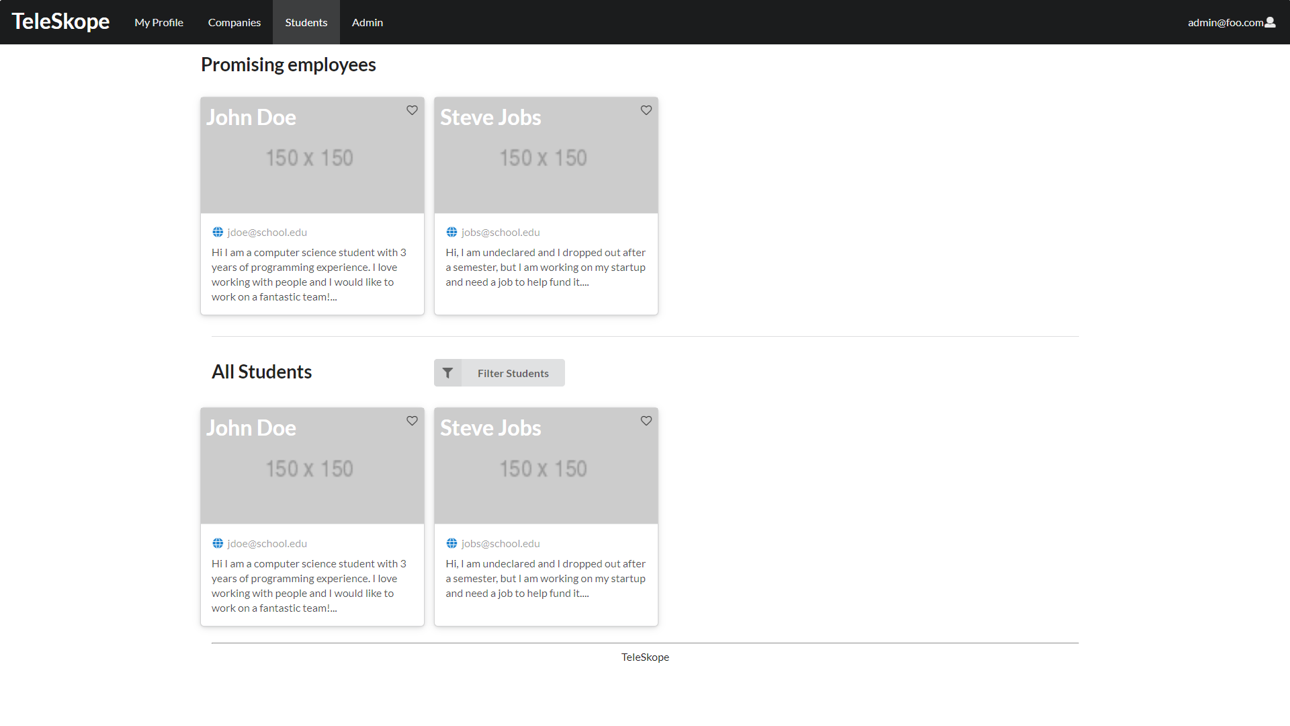This screenshot has height=726, width=1290.
Task: Open the user account icon beside admin@foo.com
Action: (1270, 22)
